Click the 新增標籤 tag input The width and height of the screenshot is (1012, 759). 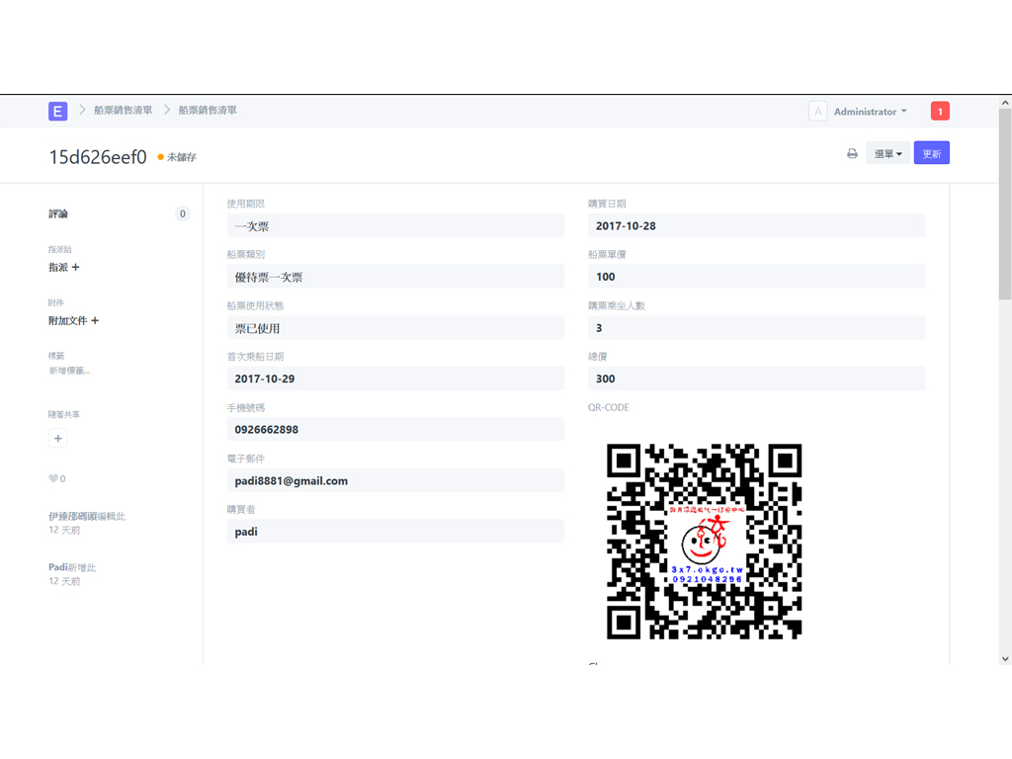tap(69, 372)
